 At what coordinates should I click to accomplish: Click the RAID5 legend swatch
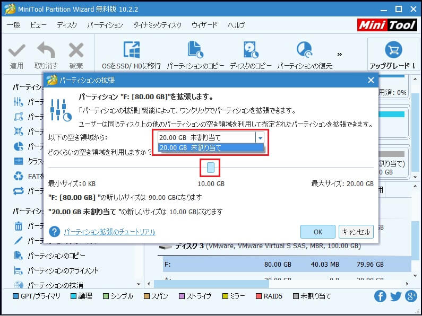tap(259, 296)
